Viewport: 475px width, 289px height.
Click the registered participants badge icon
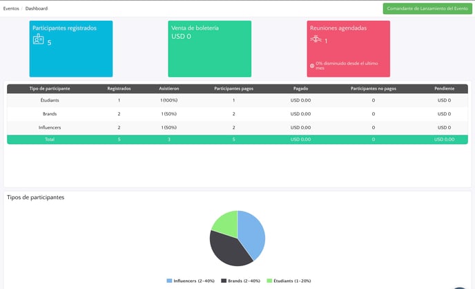(38, 40)
